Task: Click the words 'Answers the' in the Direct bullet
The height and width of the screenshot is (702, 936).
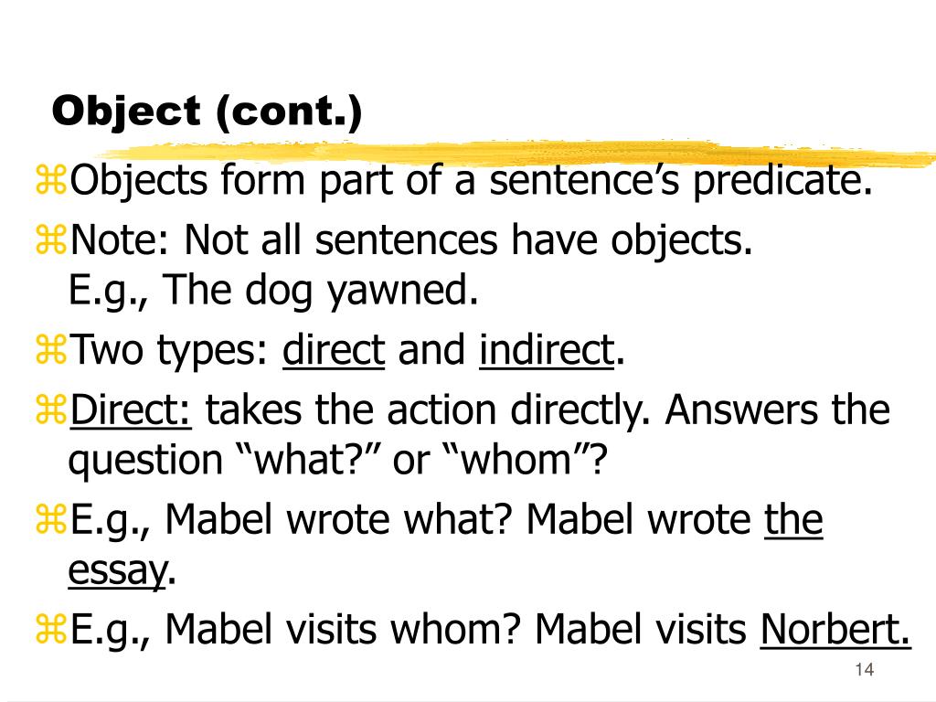Action: pyautogui.click(x=778, y=410)
